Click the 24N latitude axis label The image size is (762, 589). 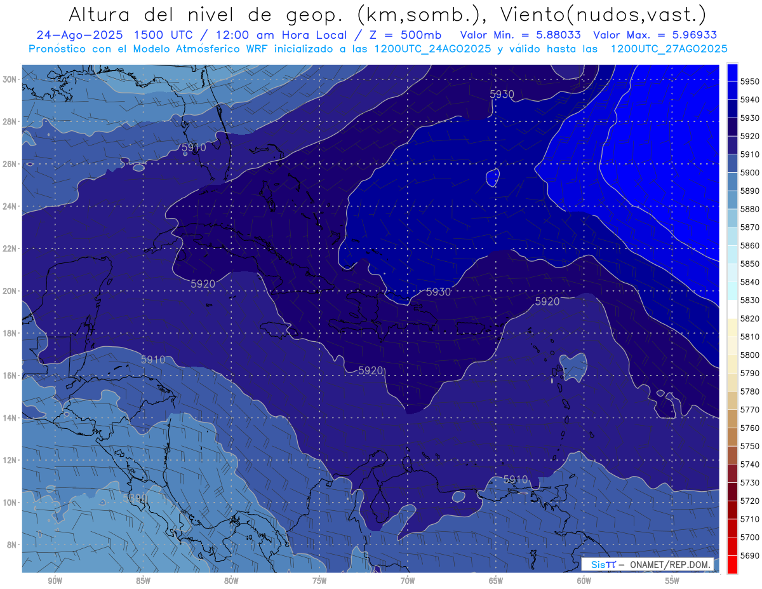(x=10, y=206)
